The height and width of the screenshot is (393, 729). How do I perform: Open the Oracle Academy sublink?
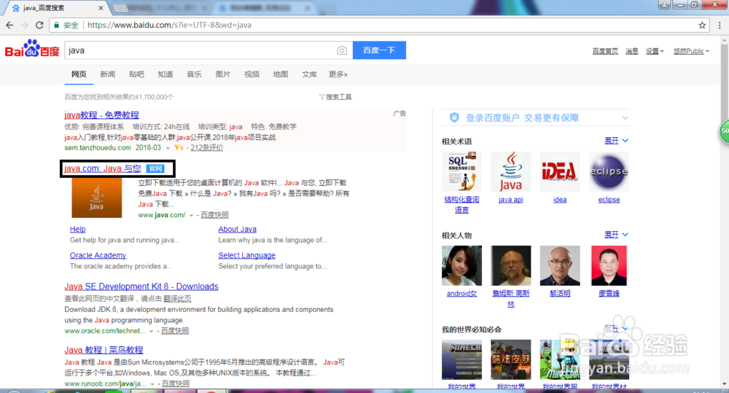coord(98,255)
